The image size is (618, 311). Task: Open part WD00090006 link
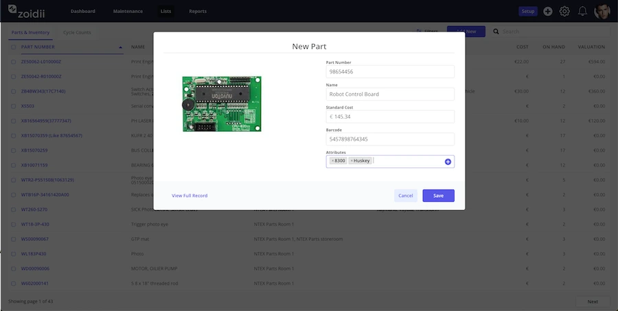(35, 269)
